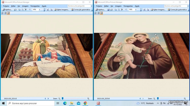190x106 pixels.
Task: Select Single Picture view in right window
Action: tap(101, 13)
